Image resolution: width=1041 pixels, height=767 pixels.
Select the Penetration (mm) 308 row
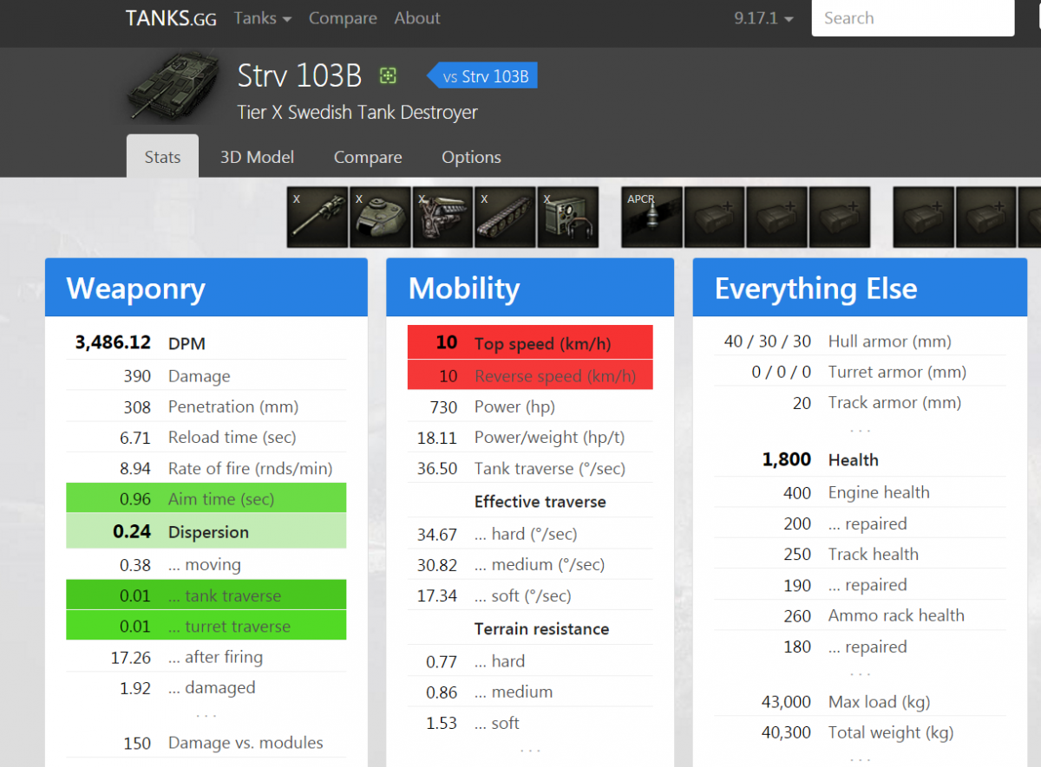pyautogui.click(x=206, y=406)
